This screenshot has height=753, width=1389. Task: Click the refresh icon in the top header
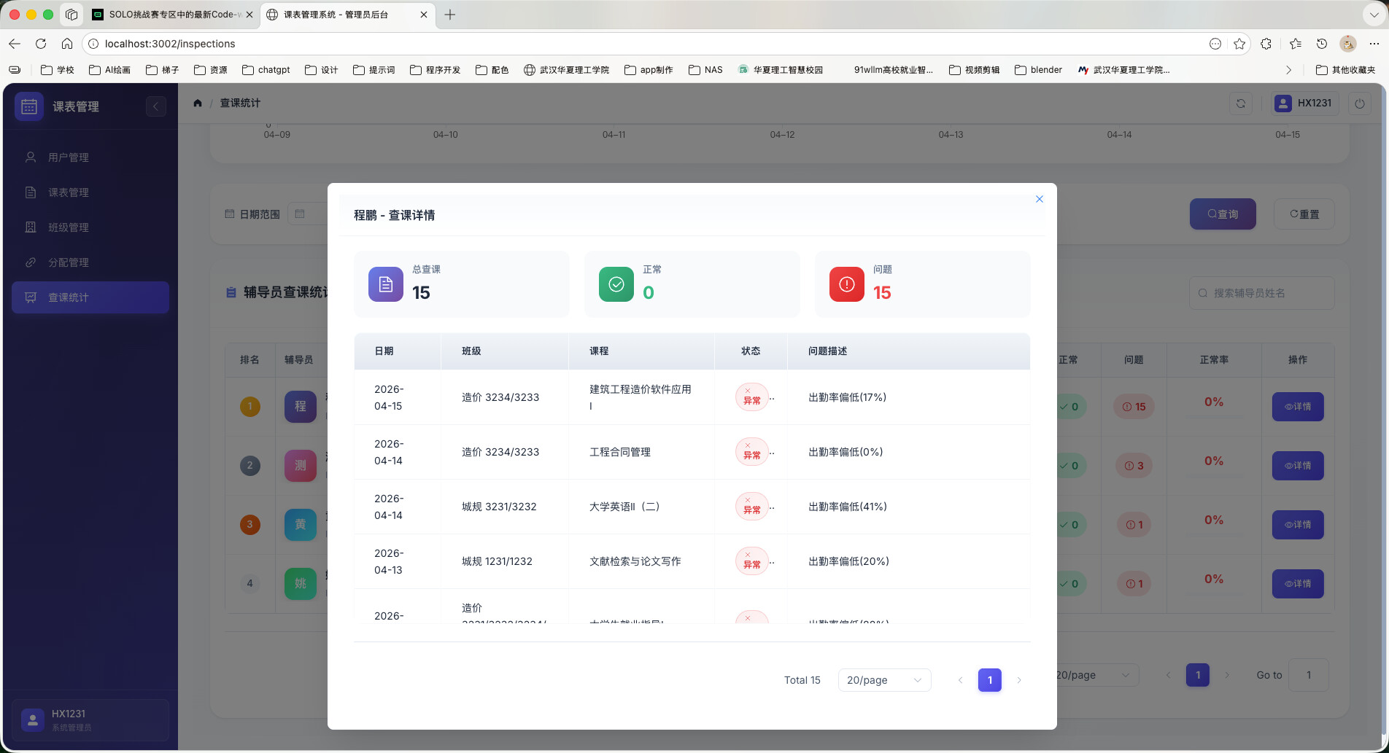click(1240, 104)
